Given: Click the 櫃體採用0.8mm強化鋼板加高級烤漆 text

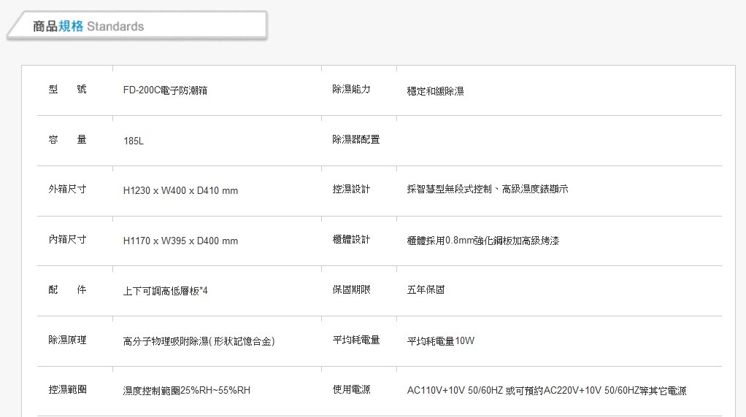Looking at the screenshot, I should coord(482,241).
